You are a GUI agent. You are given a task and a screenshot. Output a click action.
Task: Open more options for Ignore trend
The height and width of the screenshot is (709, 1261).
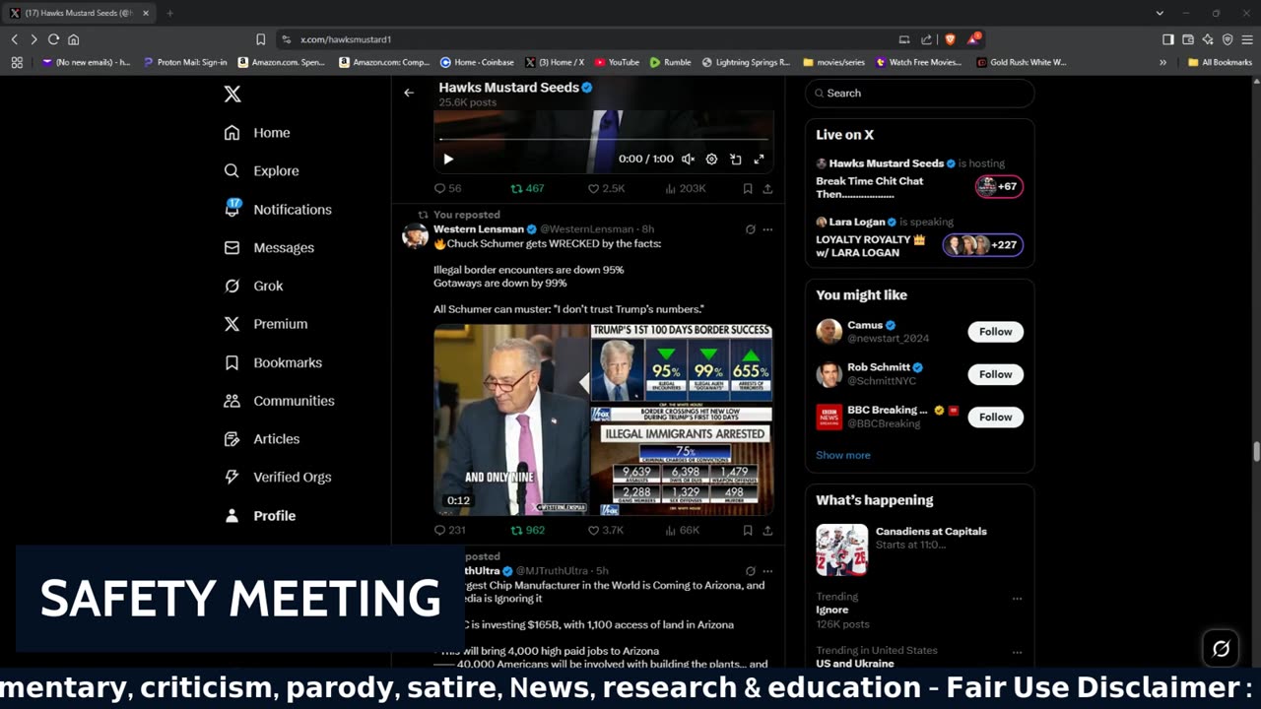coord(1017,598)
